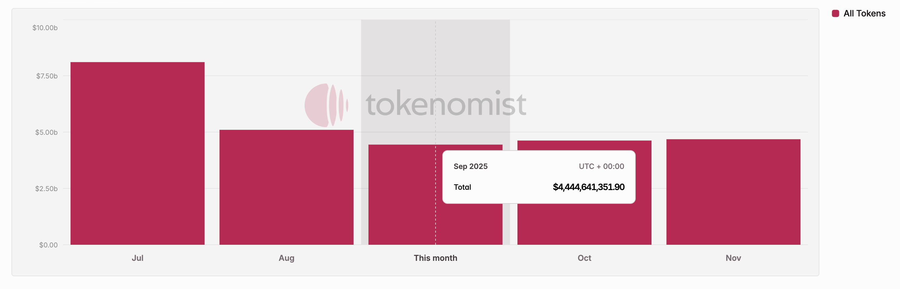Viewport: 900px width, 289px height.
Task: Click the $10.00b y-axis label
Action: [x=45, y=27]
